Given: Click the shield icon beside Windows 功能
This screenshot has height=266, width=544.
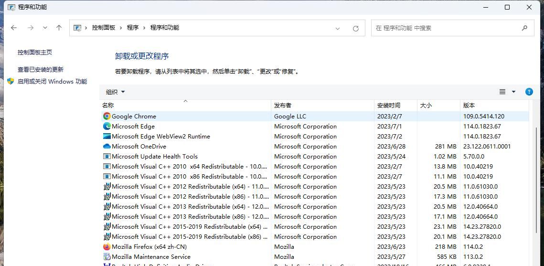Looking at the screenshot, I should point(11,82).
